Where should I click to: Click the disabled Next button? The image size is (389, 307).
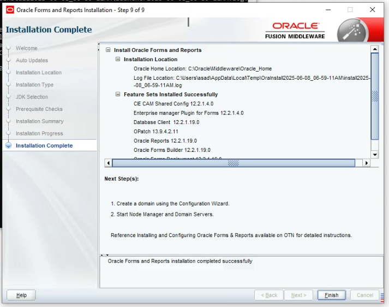coord(298,295)
